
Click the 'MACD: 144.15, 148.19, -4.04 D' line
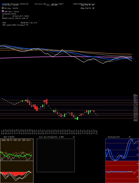click(x=15, y=18)
